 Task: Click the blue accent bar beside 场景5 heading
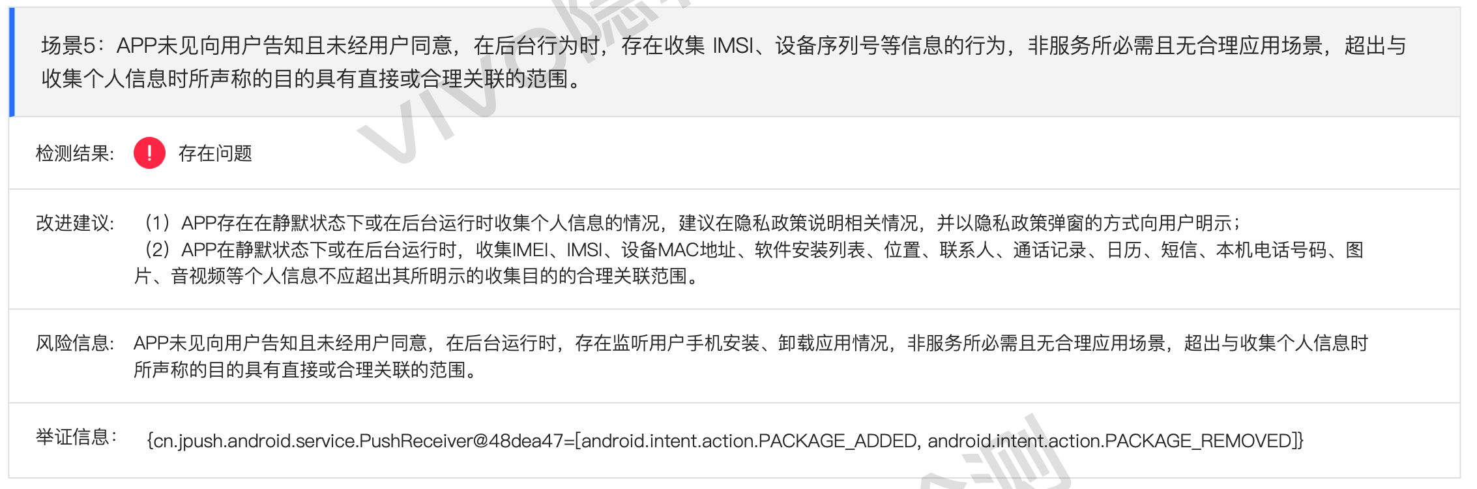tap(12, 62)
